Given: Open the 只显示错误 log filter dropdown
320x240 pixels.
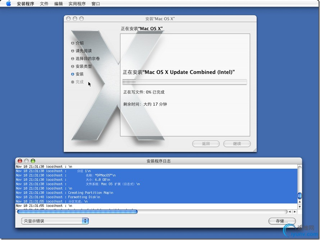Looking at the screenshot, I should [x=55, y=221].
